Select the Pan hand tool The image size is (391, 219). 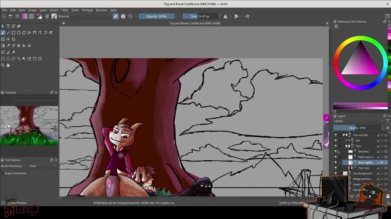point(8,65)
